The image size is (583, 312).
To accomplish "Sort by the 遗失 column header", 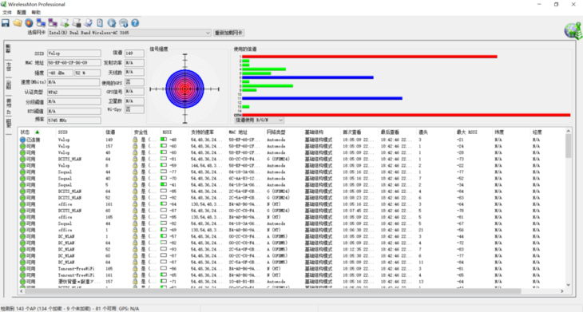I will coord(436,132).
